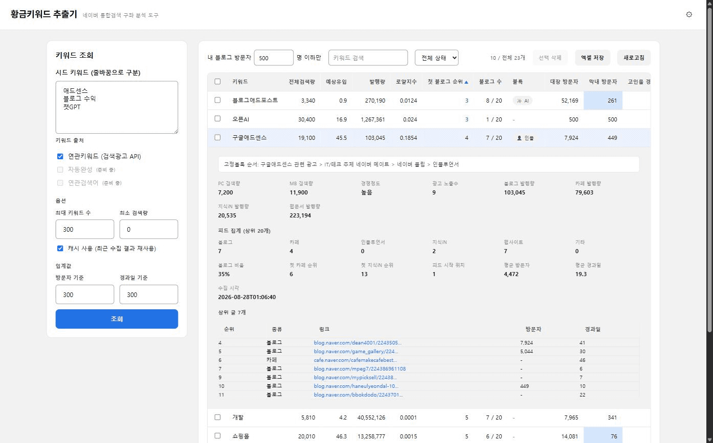Toggle 캐시 사용 checkbox
This screenshot has width=713, height=443.
click(x=60, y=248)
